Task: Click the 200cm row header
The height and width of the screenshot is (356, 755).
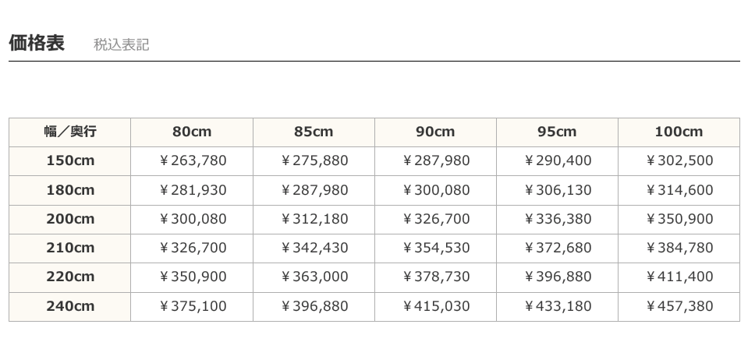Action: coord(70,219)
